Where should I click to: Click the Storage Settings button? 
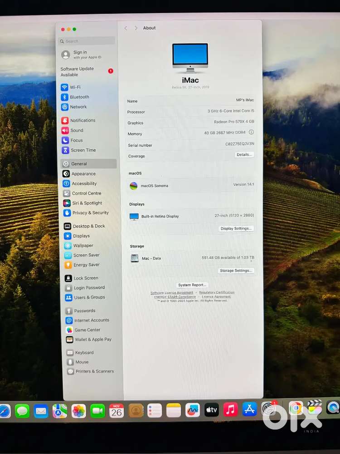tap(236, 271)
